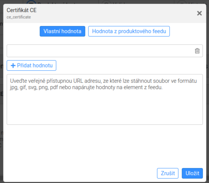
Task: Click the description box mentioning jpg, gif, svg
Action: [x=105, y=100]
